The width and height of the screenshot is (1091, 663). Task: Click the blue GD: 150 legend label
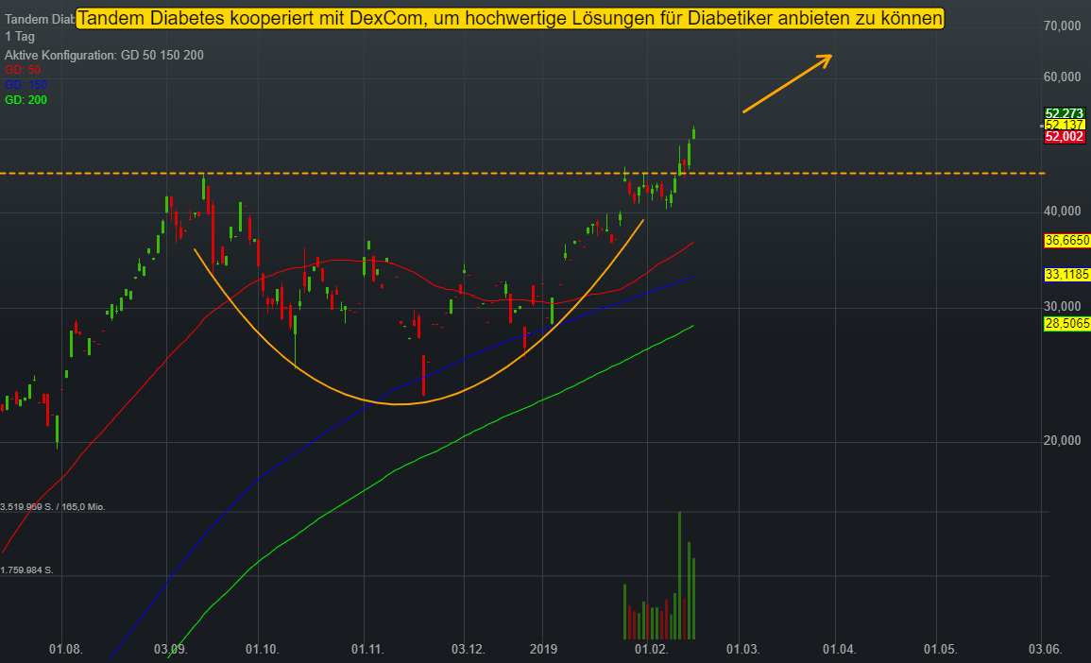26,85
